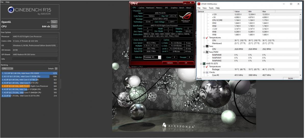Click the Min column header
Screen dimensions: 306x138
254,11
